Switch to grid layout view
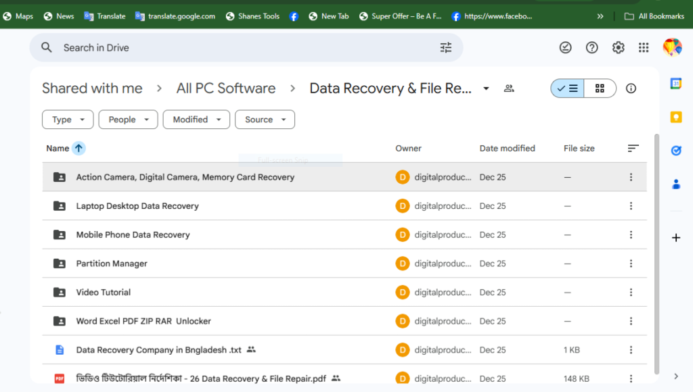Viewport: 693px width, 392px height. (600, 89)
